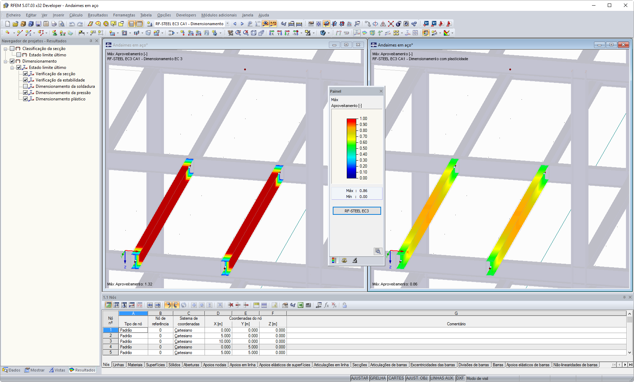The width and height of the screenshot is (634, 382).
Task: Click AJUSTAR in the status bar
Action: coord(360,378)
